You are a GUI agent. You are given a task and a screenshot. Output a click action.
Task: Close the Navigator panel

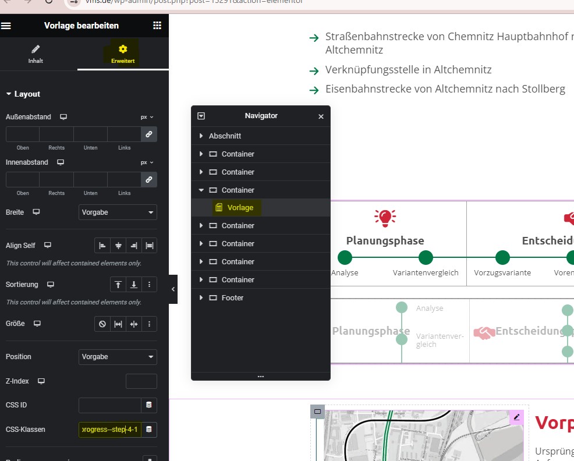tap(321, 116)
